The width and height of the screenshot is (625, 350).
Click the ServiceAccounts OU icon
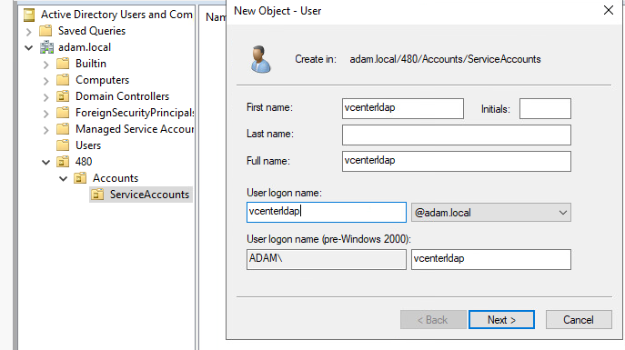97,195
